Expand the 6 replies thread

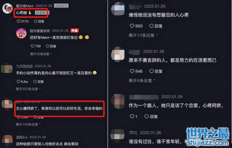[142, 81]
